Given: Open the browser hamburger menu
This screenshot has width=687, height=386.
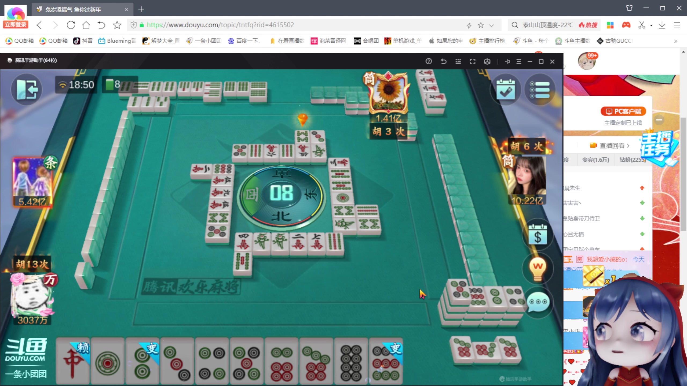Looking at the screenshot, I should coord(677,25).
